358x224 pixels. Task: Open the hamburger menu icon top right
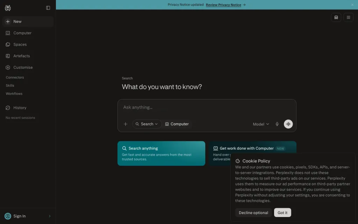tap(349, 17)
